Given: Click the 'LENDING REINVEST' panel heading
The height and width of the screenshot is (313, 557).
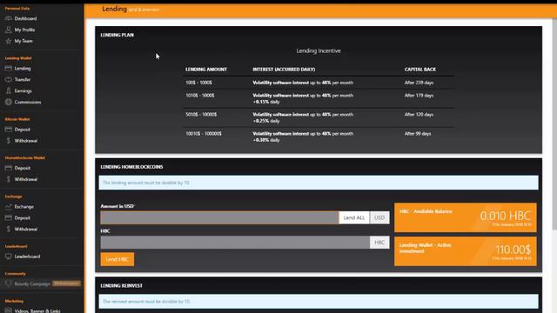Looking at the screenshot, I should coord(122,286).
